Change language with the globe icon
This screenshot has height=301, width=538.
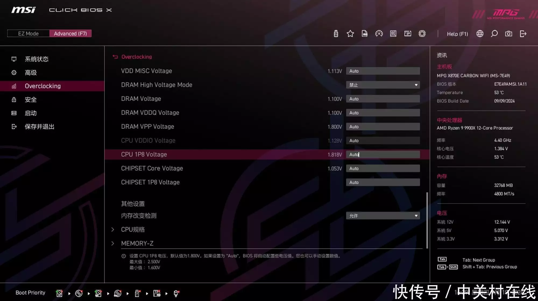480,34
